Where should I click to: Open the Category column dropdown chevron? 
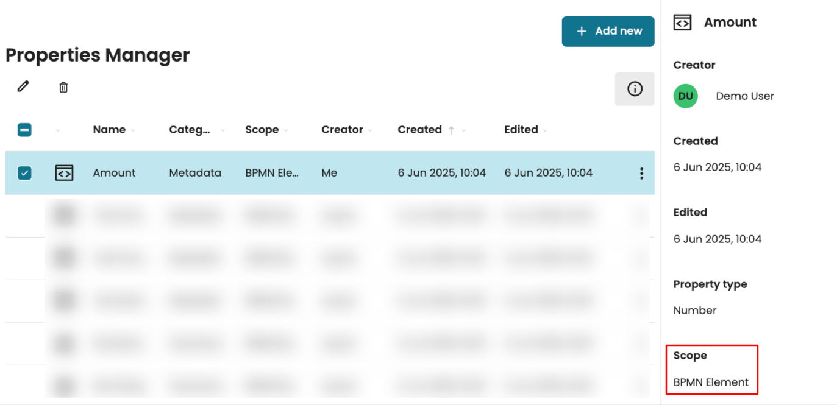[x=223, y=130]
